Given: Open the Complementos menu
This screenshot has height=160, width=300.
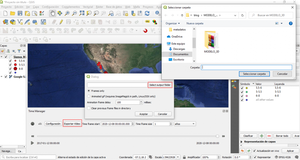Looking at the screenshot, I should click(71, 7).
